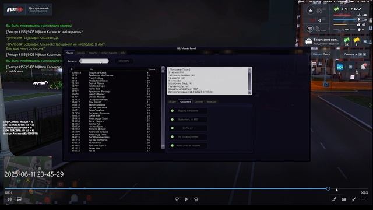Mute the video with the volume icon

pos(9,199)
